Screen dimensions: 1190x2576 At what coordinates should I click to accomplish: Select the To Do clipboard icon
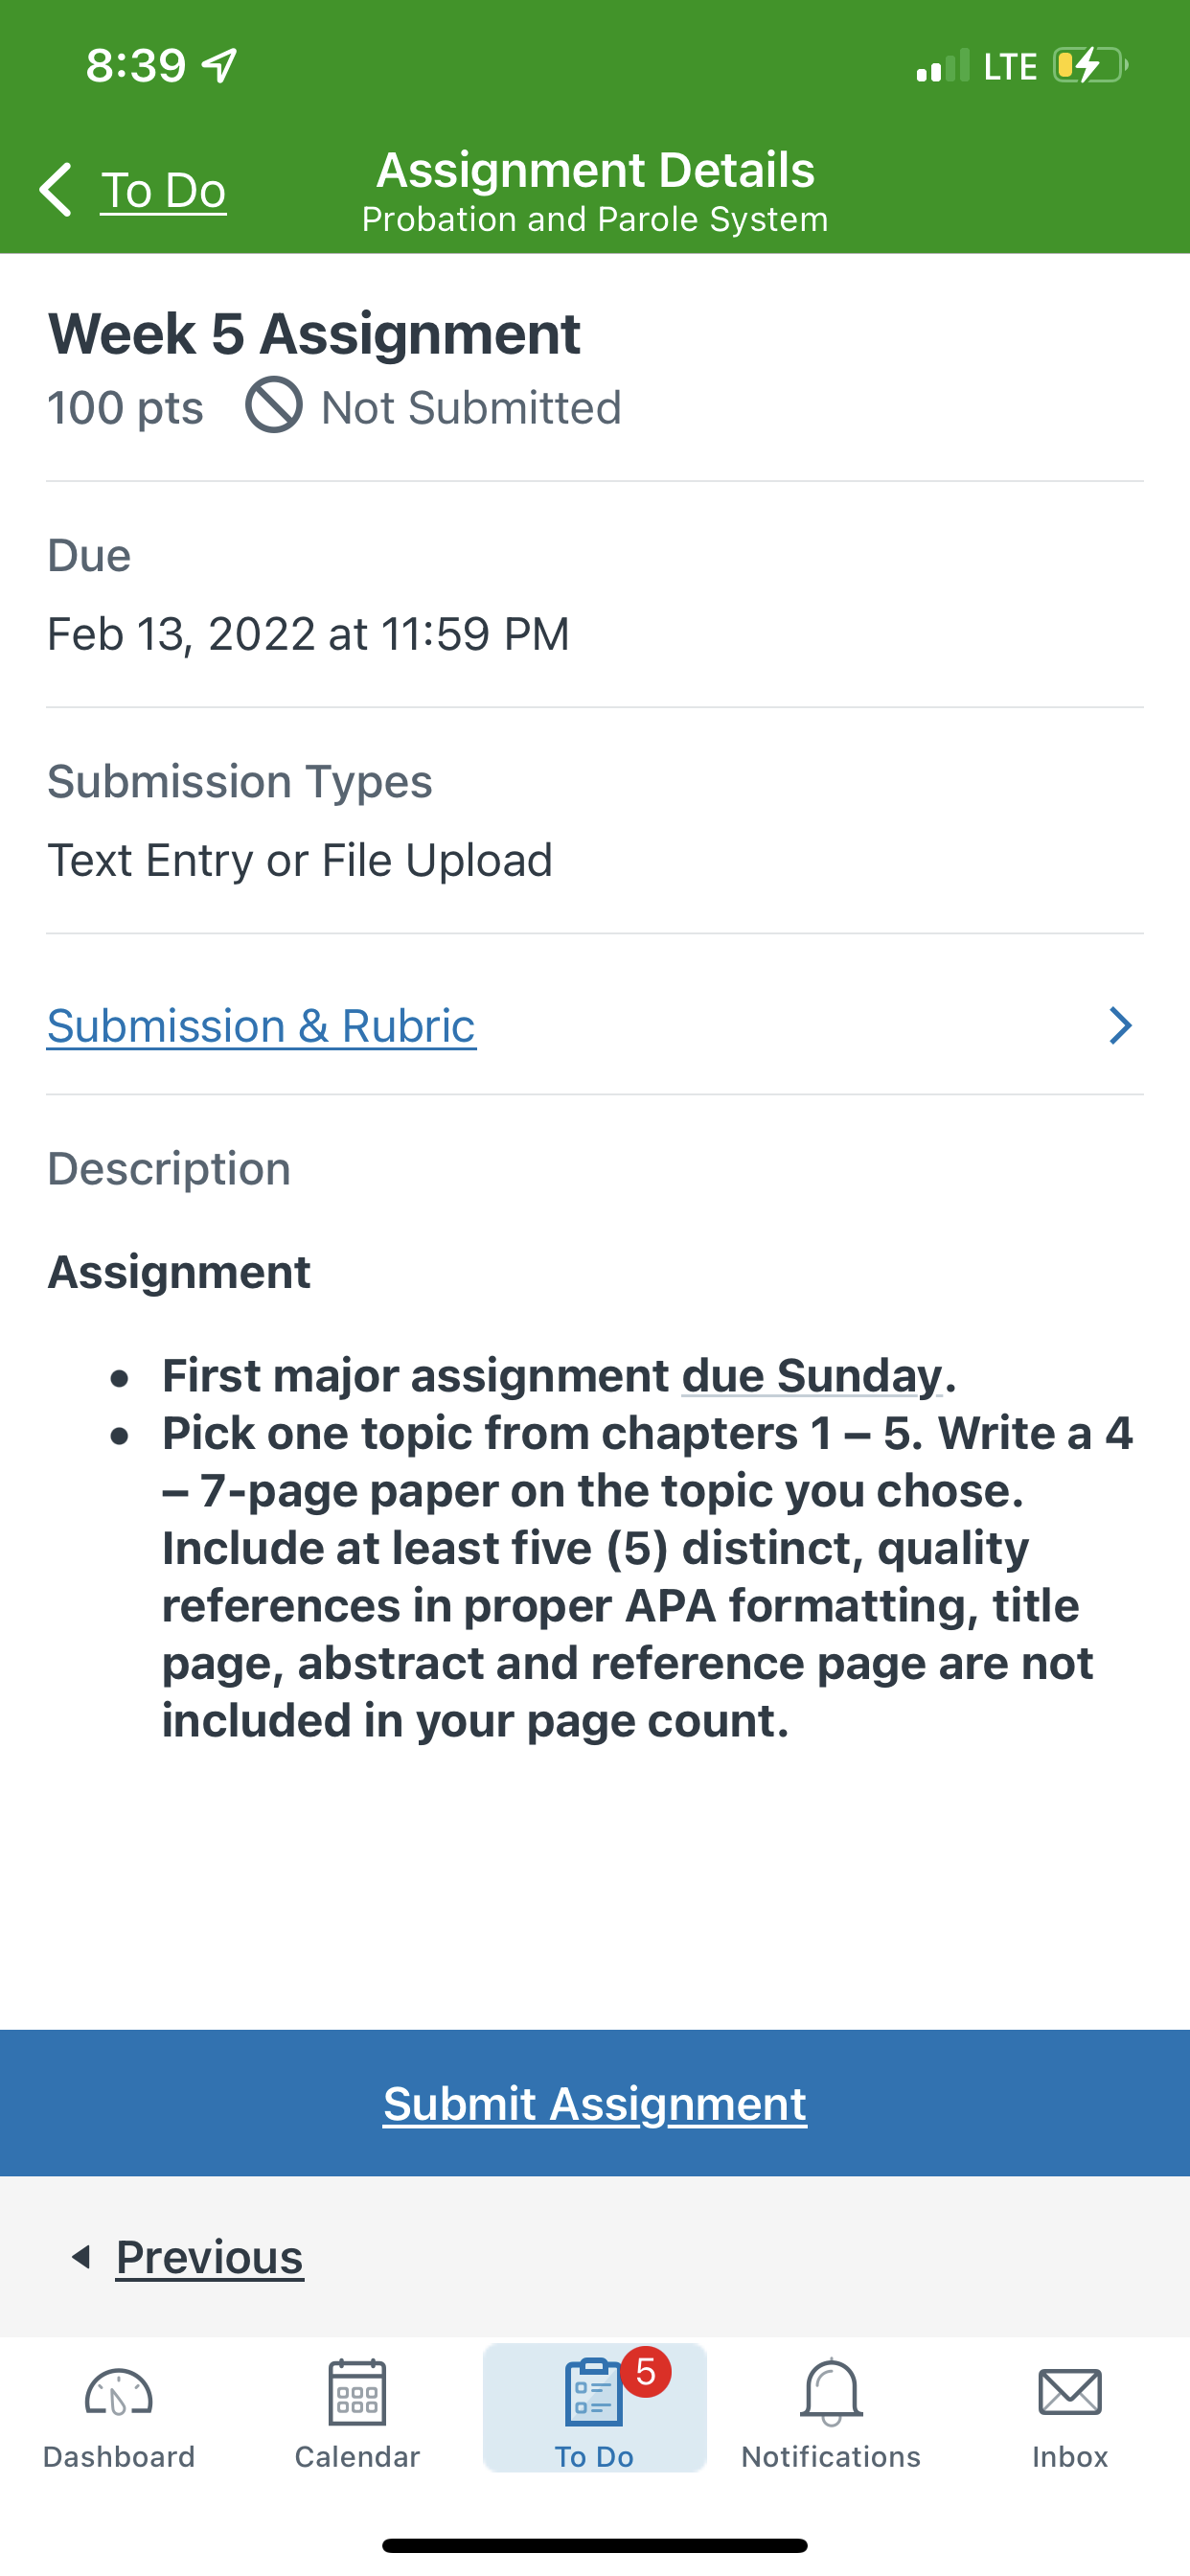(593, 2393)
